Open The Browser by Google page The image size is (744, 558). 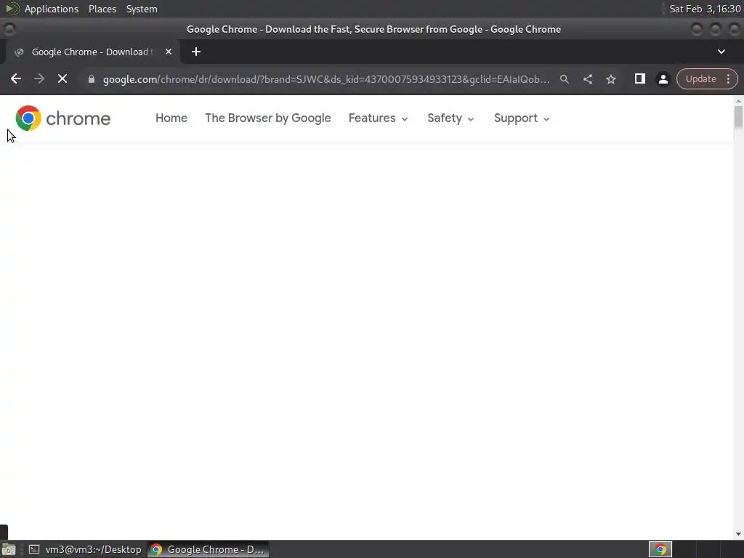click(267, 118)
